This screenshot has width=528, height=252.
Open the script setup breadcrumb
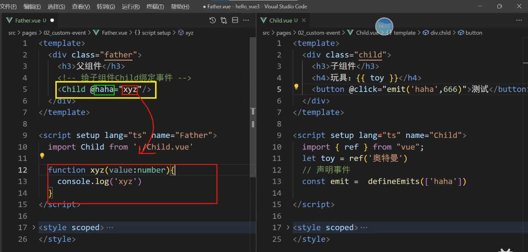[152, 33]
